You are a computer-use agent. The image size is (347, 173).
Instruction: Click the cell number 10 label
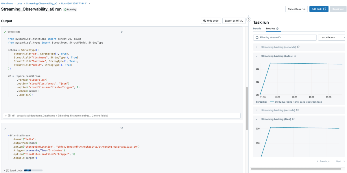pyautogui.click(x=121, y=128)
